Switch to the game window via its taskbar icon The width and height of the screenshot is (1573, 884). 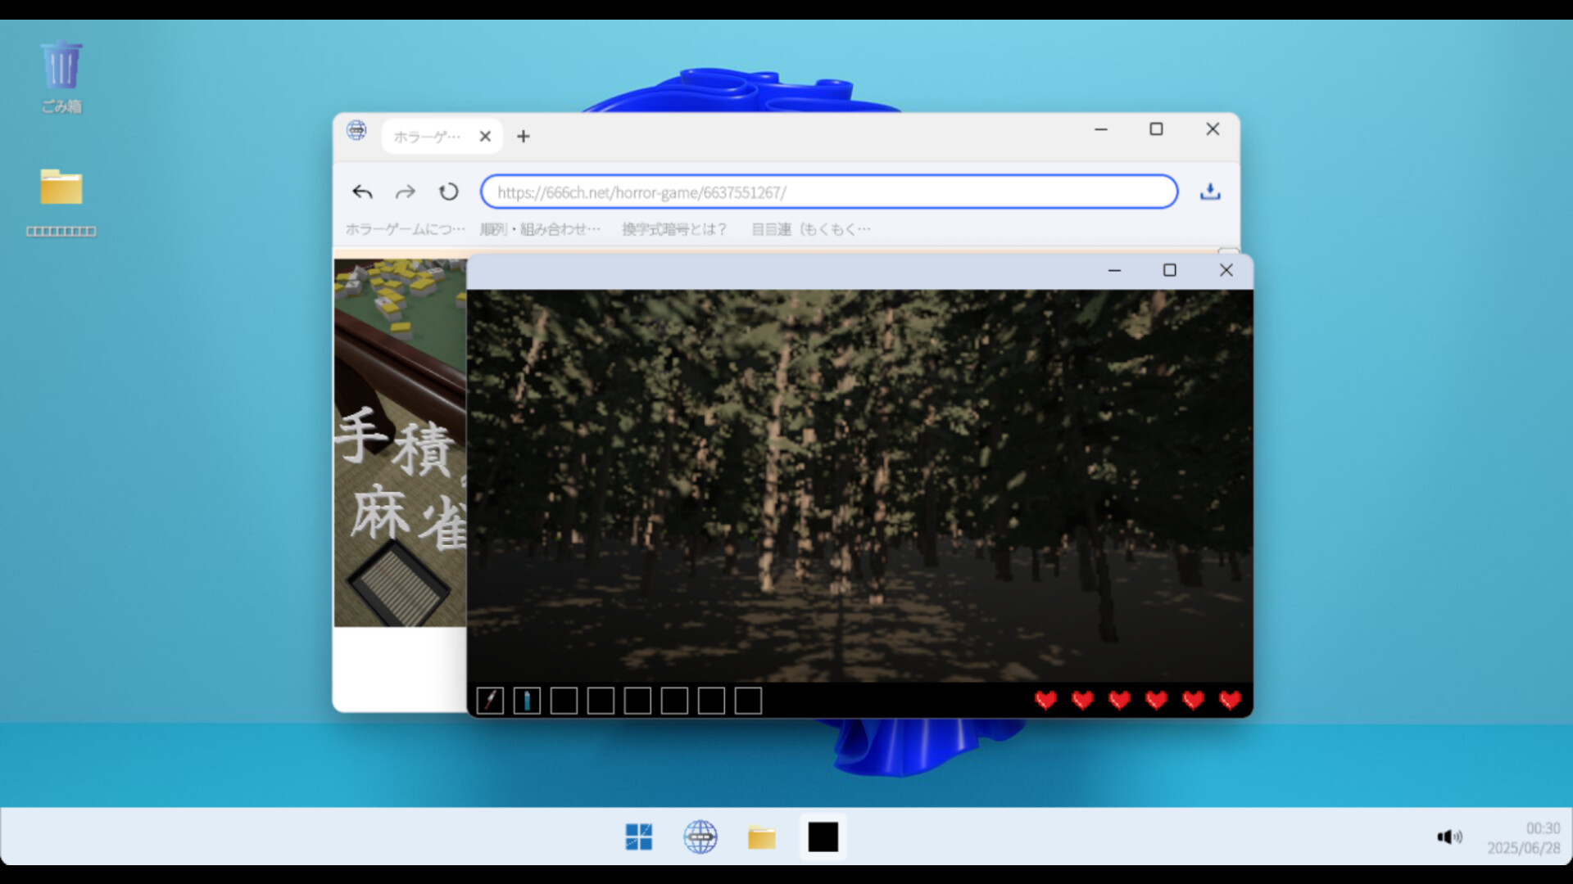(823, 837)
